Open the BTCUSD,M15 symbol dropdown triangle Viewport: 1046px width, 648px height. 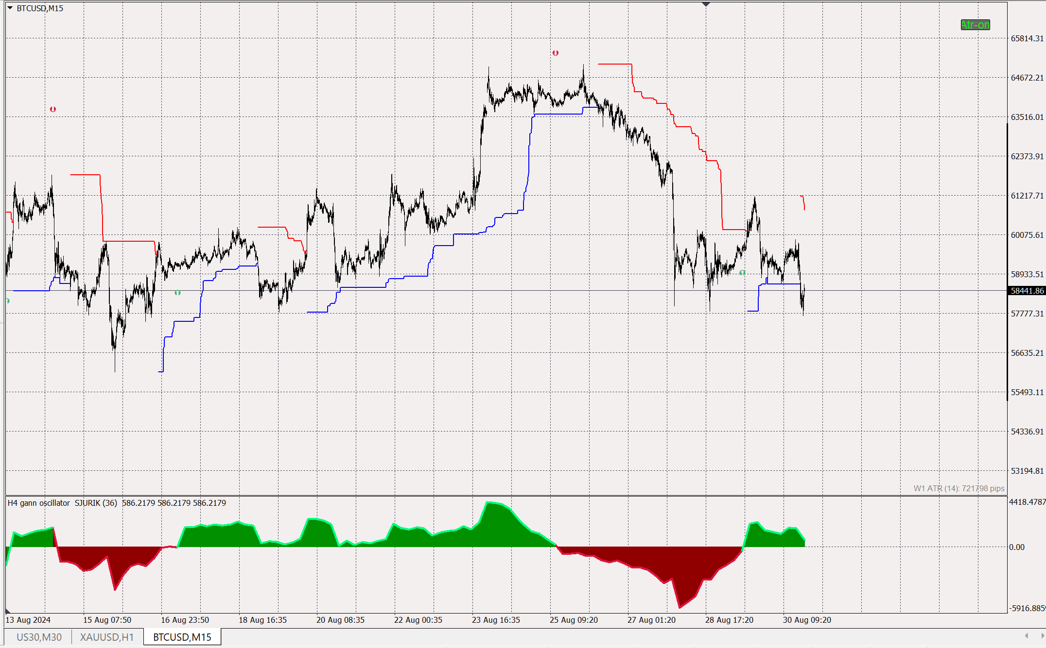pos(10,8)
